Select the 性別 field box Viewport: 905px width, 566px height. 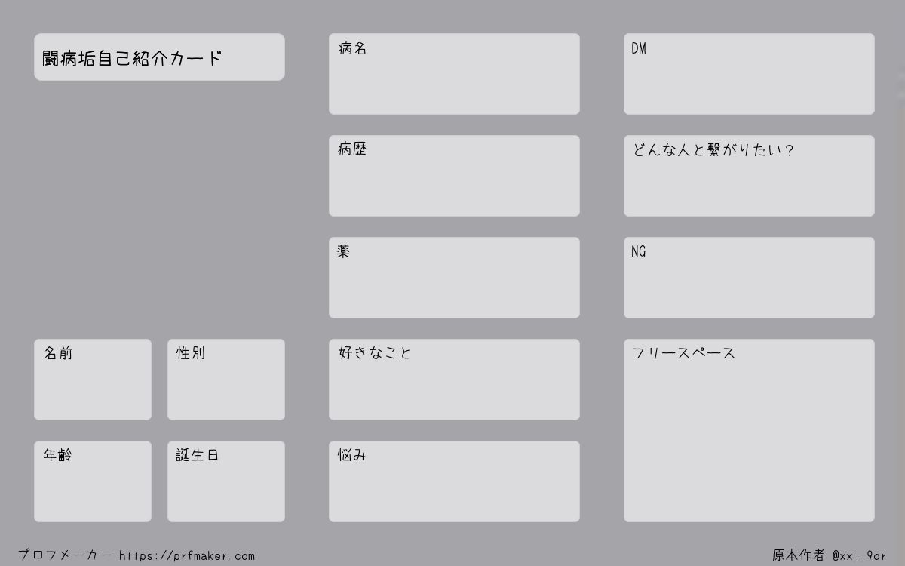[x=226, y=380]
